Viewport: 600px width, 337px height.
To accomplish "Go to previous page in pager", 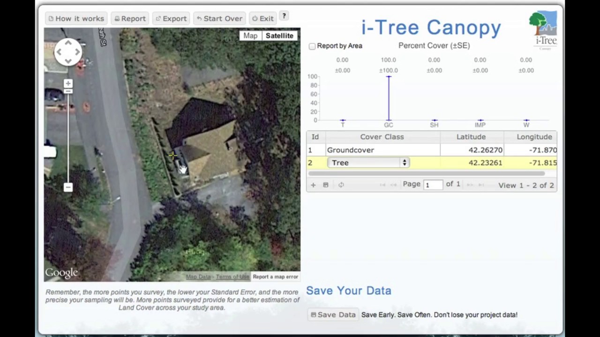I will 394,185.
